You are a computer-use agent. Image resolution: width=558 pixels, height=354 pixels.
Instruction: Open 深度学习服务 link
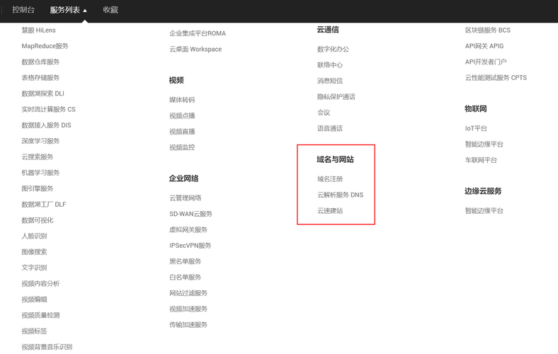[x=40, y=141]
